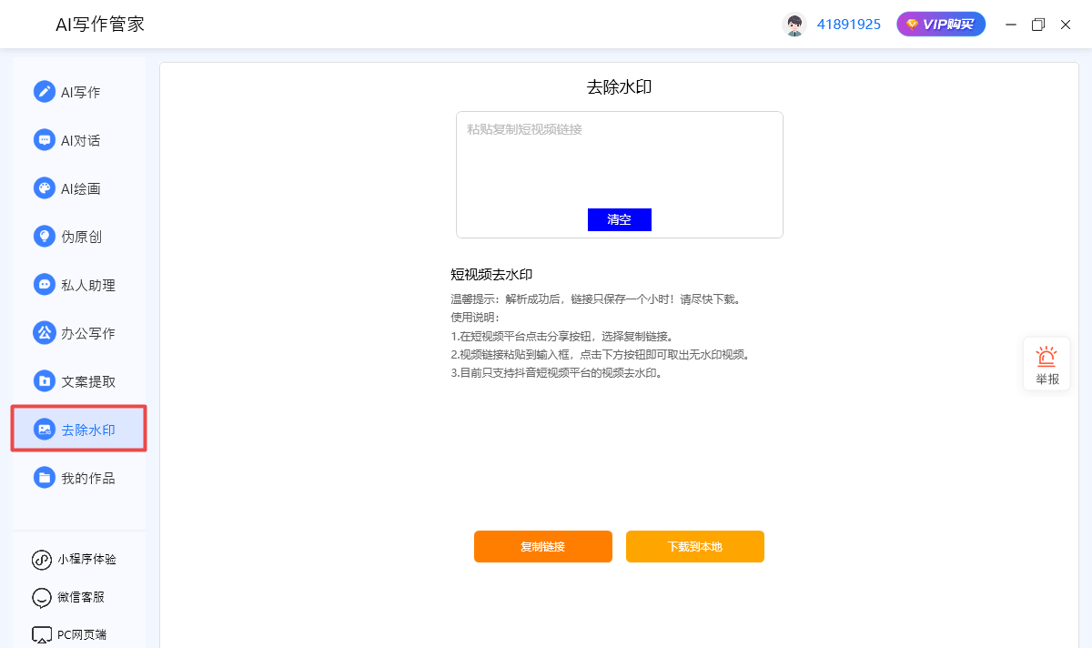Click the 伪原创 lightbulb icon
The image size is (1092, 648).
pos(44,237)
